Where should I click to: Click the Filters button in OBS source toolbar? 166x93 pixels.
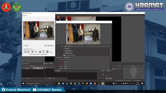pos(51,64)
